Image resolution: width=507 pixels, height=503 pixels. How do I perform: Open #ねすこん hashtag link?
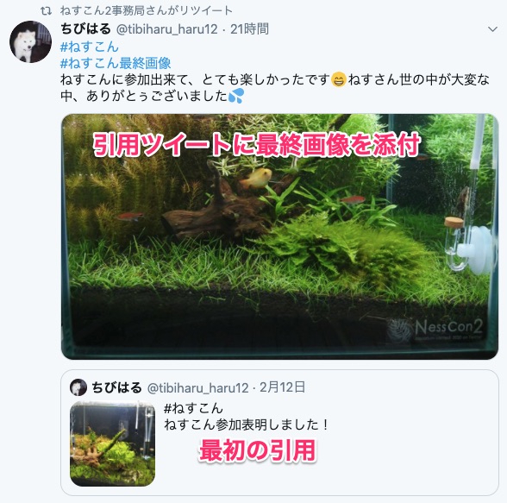[x=90, y=47]
